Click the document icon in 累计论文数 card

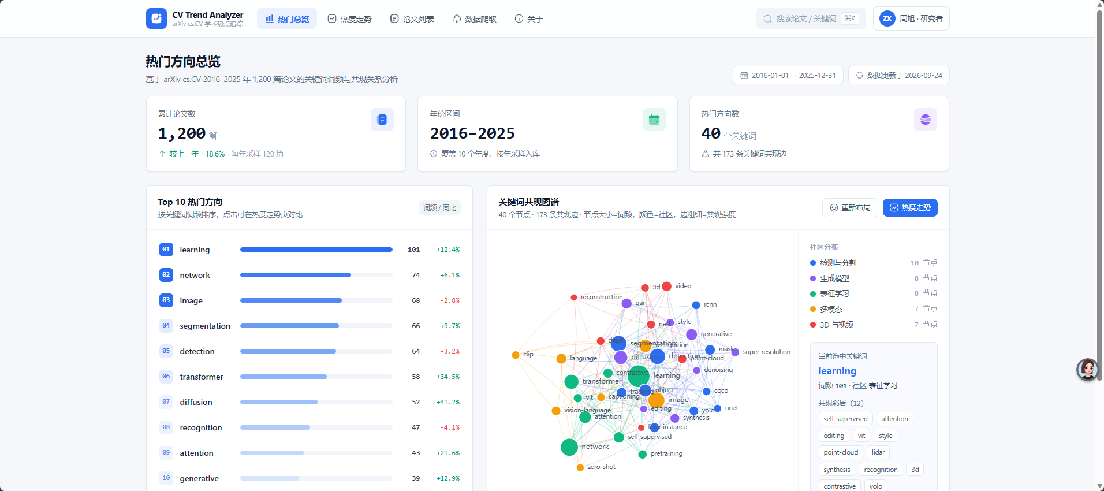click(382, 120)
